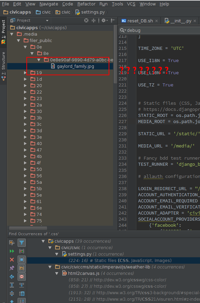Switch to the __init__.py tab
This screenshot has width=200, height=303.
click(x=181, y=21)
